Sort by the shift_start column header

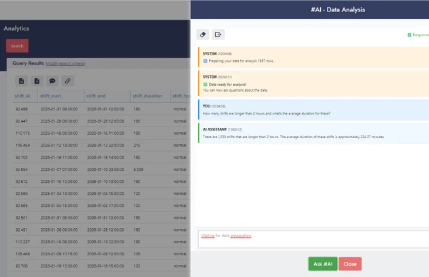[51, 96]
